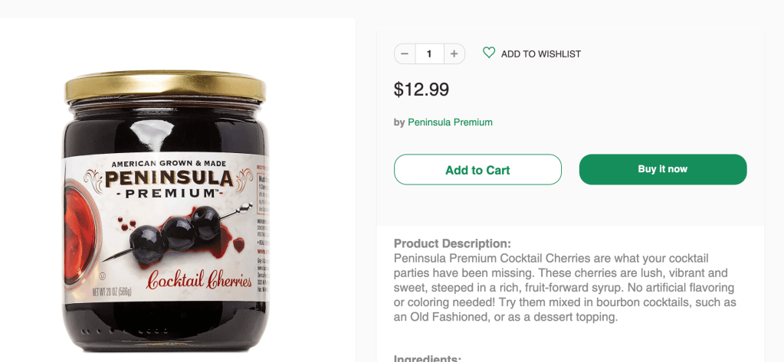784x362 pixels.
Task: Increase quantity with the plus button
Action: [x=454, y=54]
